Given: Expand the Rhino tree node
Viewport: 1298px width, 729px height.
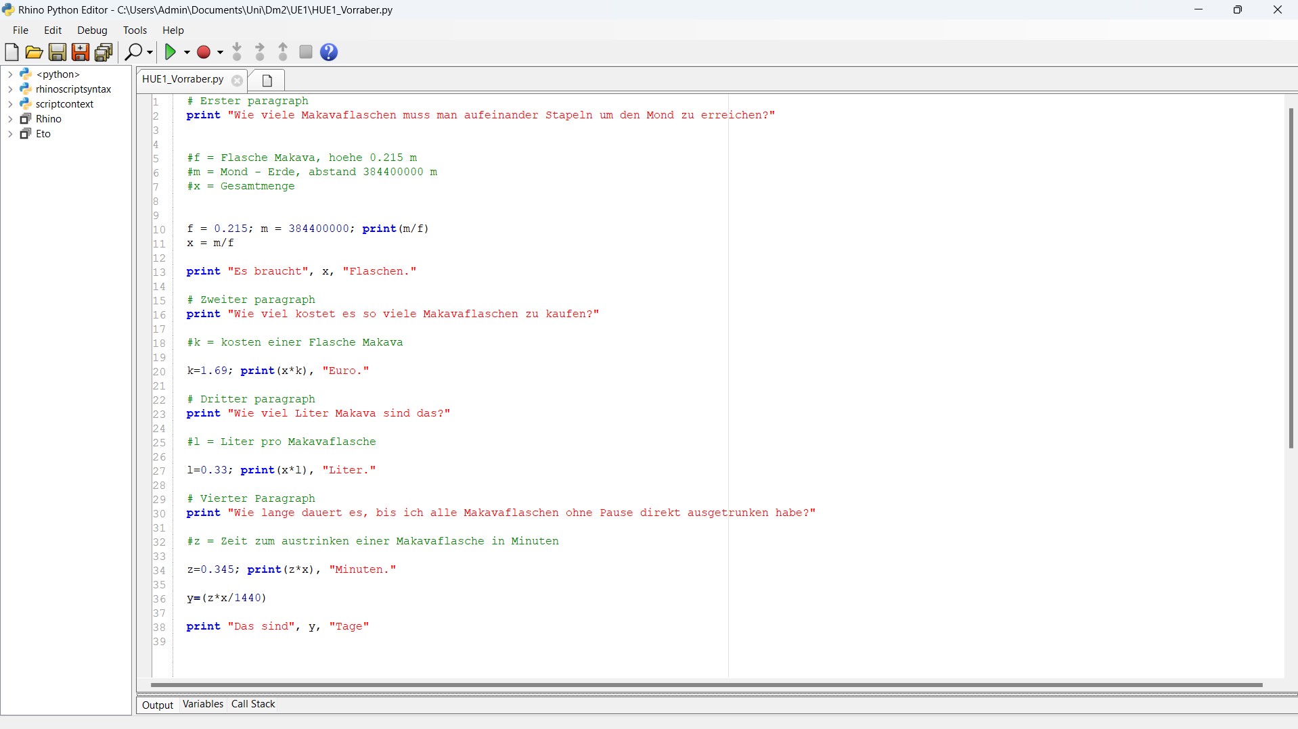Looking at the screenshot, I should pyautogui.click(x=9, y=118).
